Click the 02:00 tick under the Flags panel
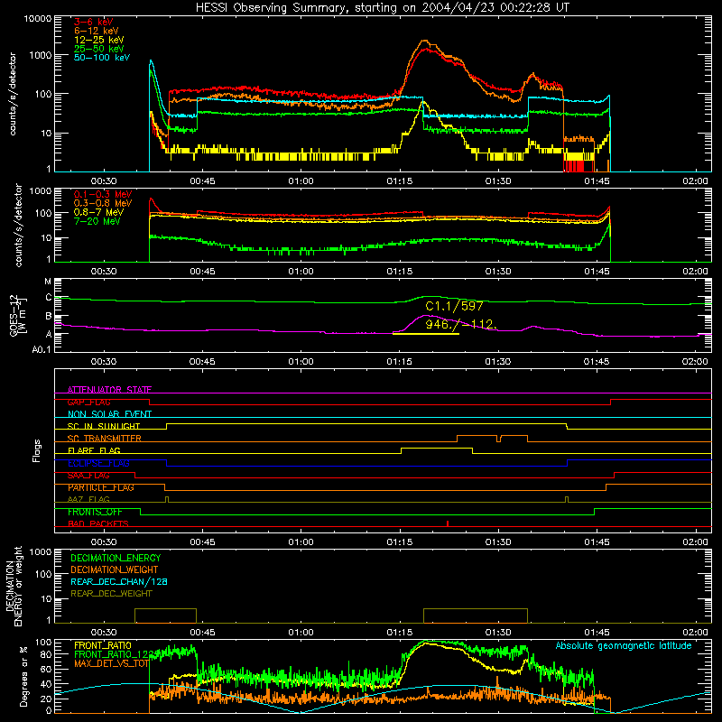722x722 pixels. pyautogui.click(x=695, y=542)
